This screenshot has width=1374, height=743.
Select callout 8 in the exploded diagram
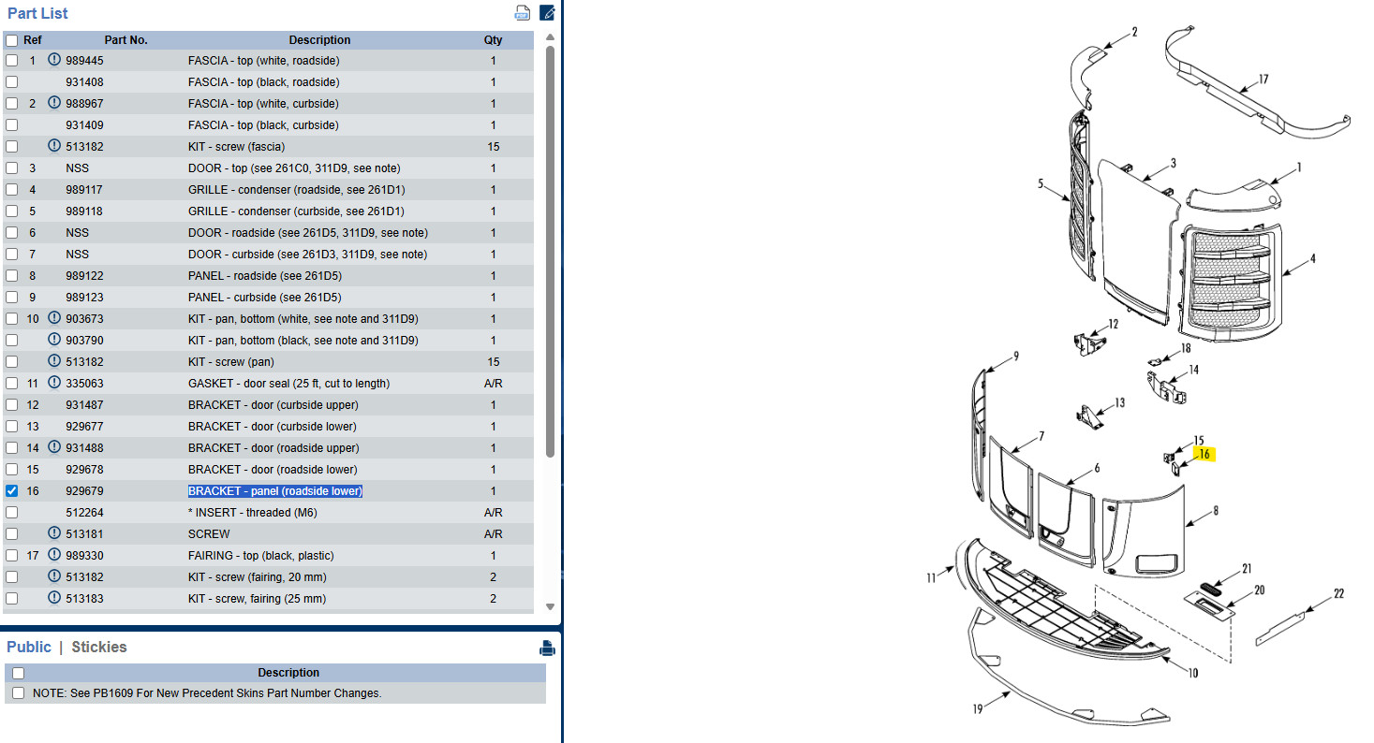1216,512
